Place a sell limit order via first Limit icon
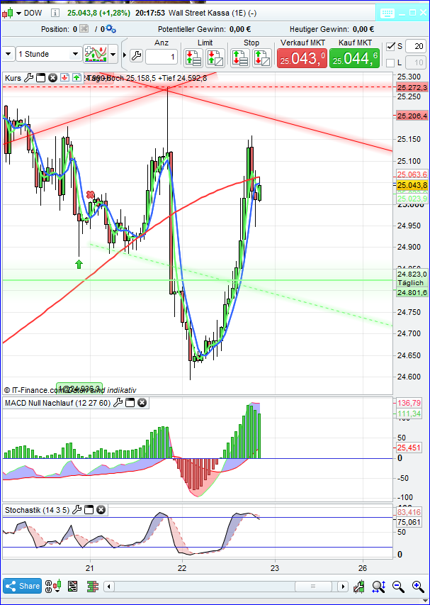The height and width of the screenshot is (605, 430). [193, 57]
